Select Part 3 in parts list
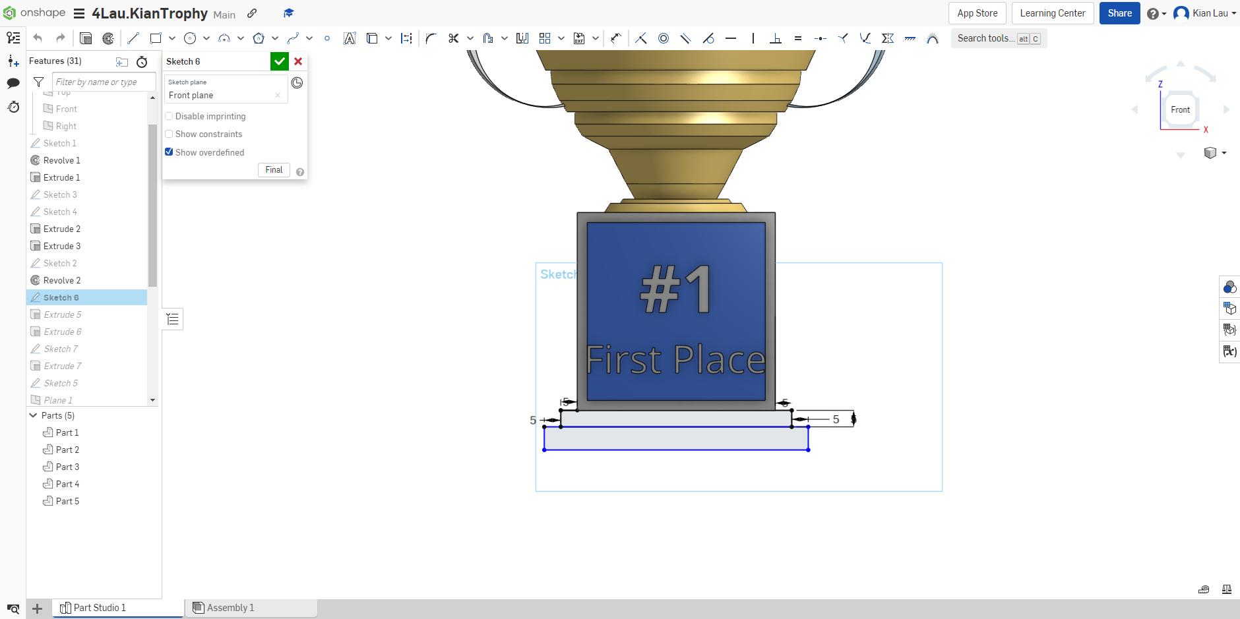Screen dimensions: 1240x619 pyautogui.click(x=67, y=467)
